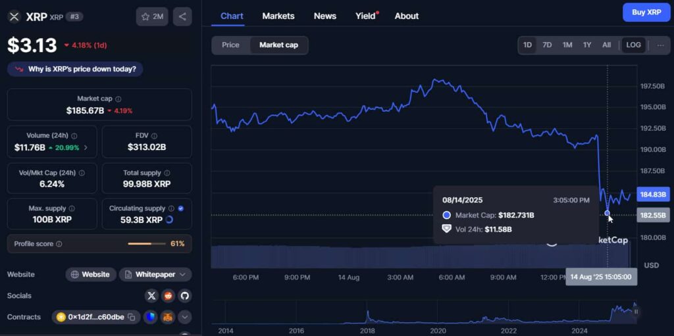Click FDV info icon

[154, 135]
